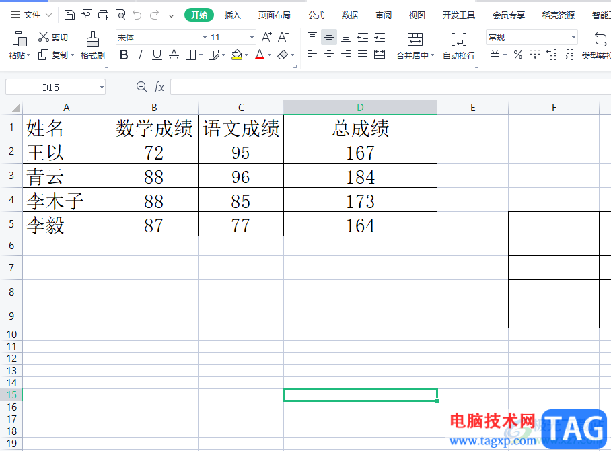Screen dimensions: 611x451
Task: Switch to the 页面布局 tab
Action: point(275,15)
